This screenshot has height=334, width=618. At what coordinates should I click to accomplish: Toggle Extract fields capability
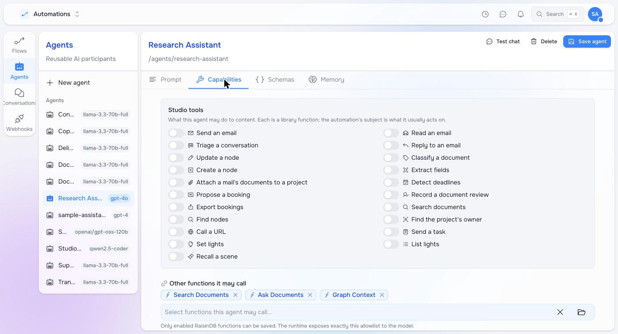tap(391, 170)
